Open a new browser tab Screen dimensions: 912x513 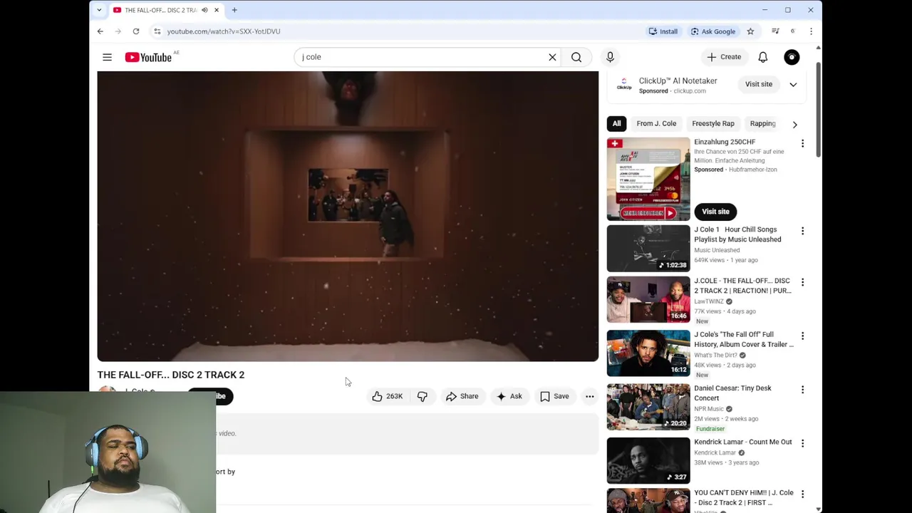click(x=234, y=10)
